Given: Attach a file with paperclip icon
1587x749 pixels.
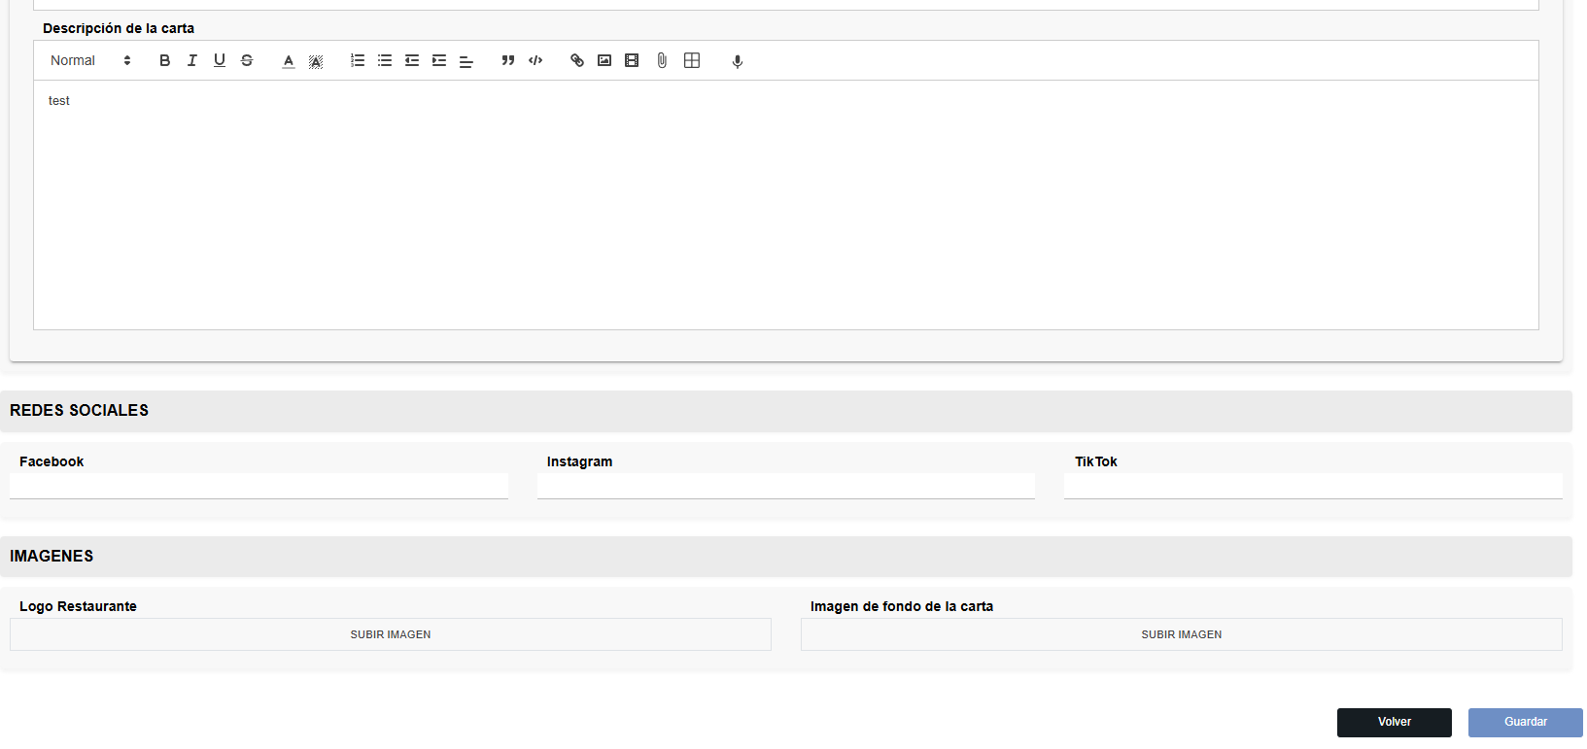Looking at the screenshot, I should tap(662, 60).
